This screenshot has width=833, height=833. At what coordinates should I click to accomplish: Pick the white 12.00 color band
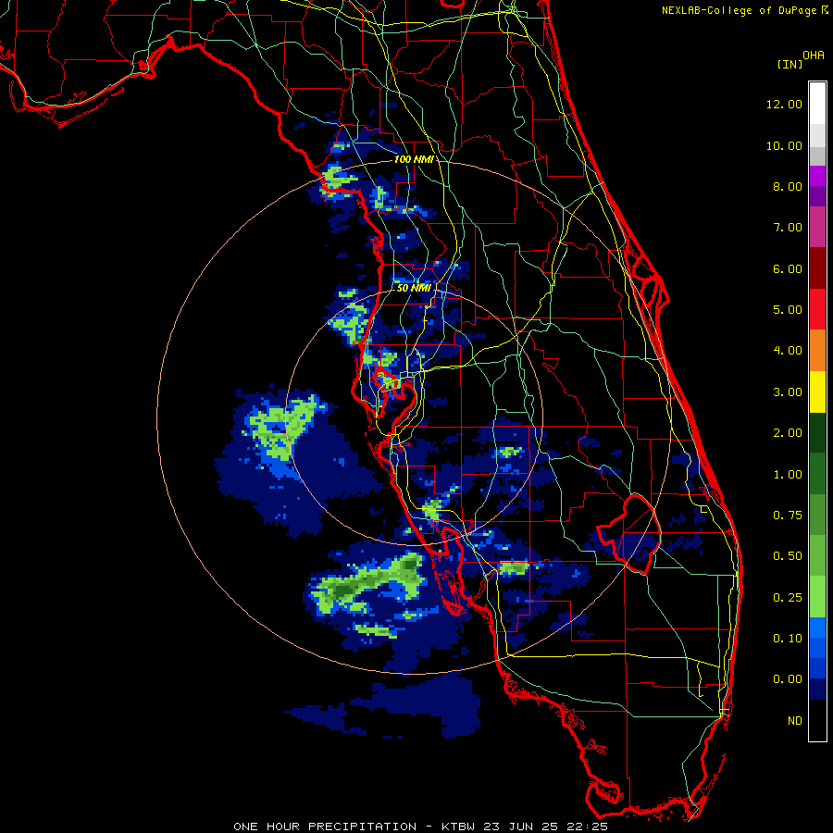coord(817,104)
